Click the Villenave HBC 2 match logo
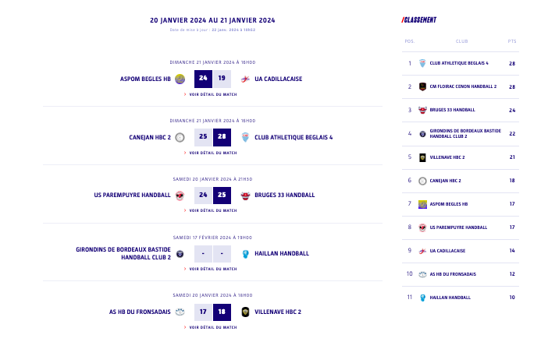Screen dimensions: 548x349 [x=246, y=312]
